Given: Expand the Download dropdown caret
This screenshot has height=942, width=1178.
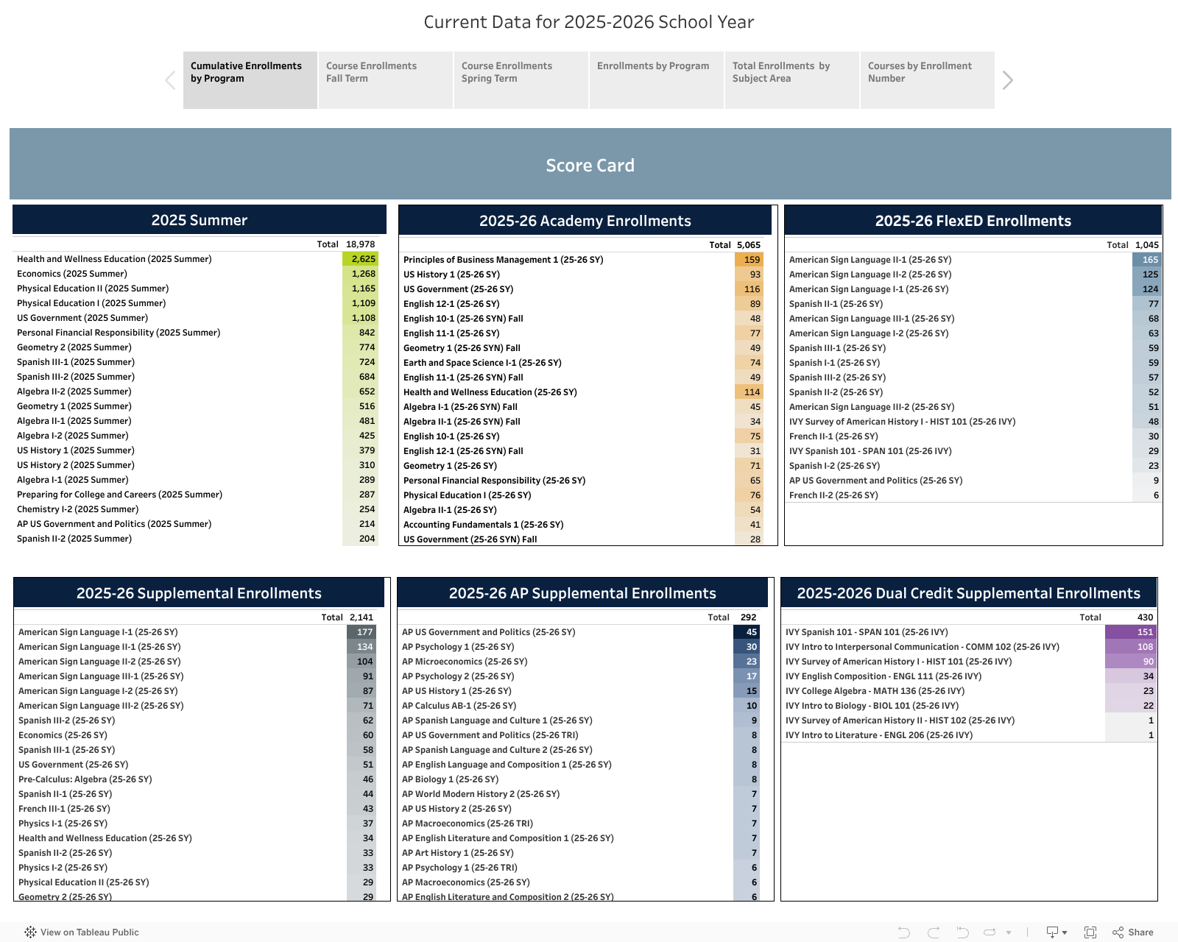Looking at the screenshot, I should point(1065,933).
